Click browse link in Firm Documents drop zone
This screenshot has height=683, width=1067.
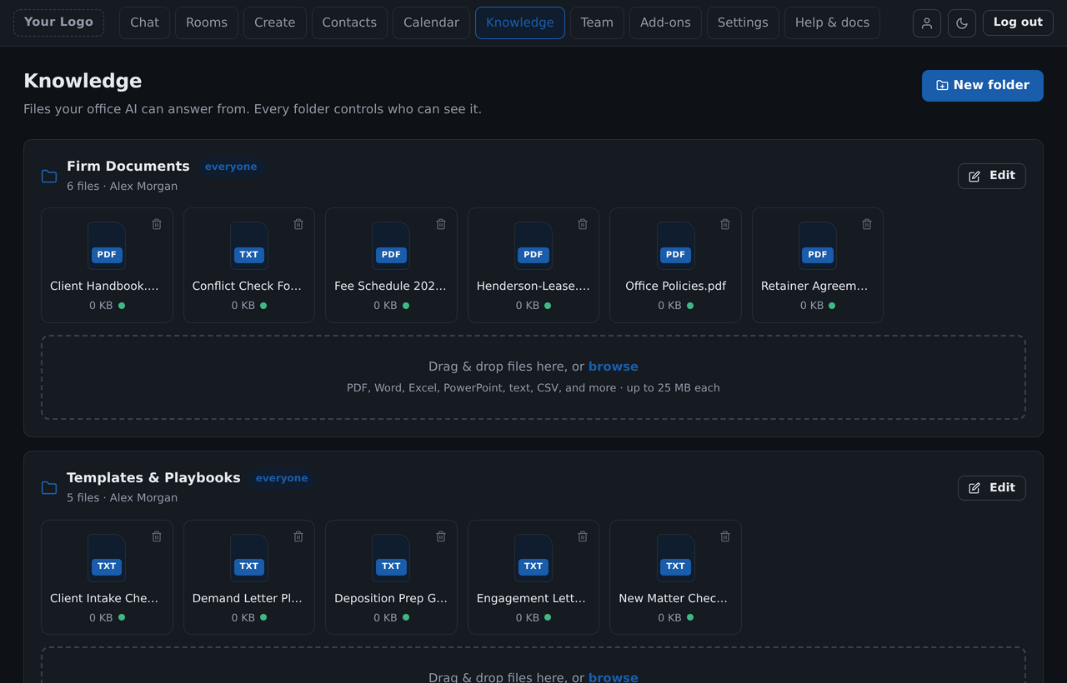(614, 366)
